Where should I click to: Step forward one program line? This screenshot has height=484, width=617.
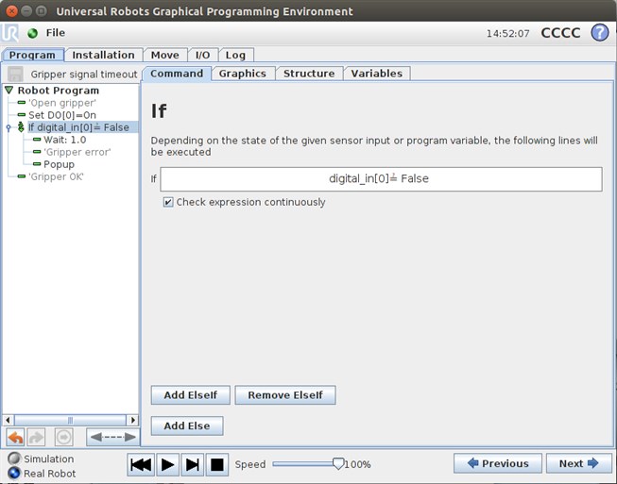[193, 465]
